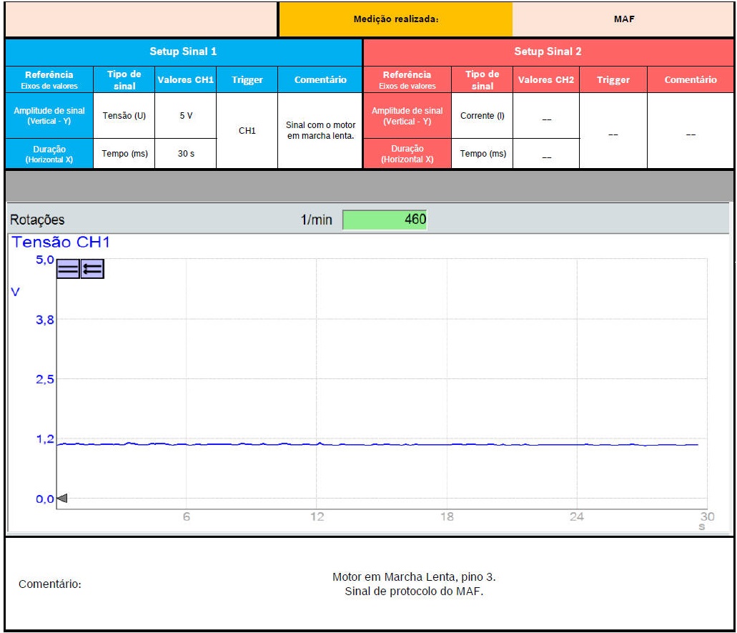The height and width of the screenshot is (633, 737).
Task: Select the Setup Sinal 2 header
Action: [548, 51]
